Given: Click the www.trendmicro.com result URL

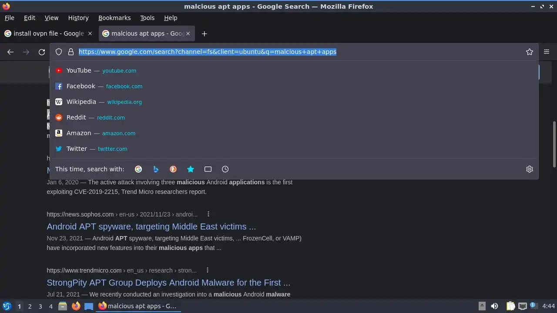Looking at the screenshot, I should pyautogui.click(x=122, y=270).
